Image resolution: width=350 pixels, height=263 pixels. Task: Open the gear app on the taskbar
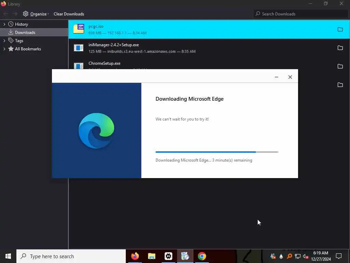[x=168, y=256]
